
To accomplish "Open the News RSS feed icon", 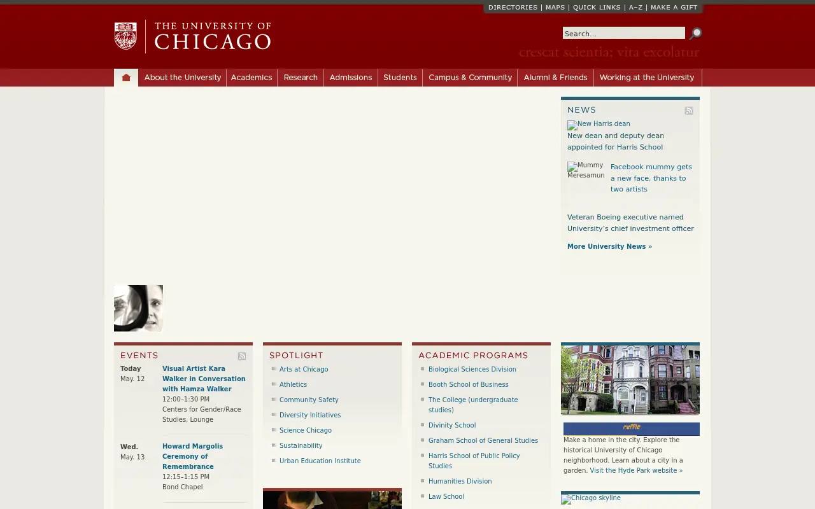I will 689,111.
